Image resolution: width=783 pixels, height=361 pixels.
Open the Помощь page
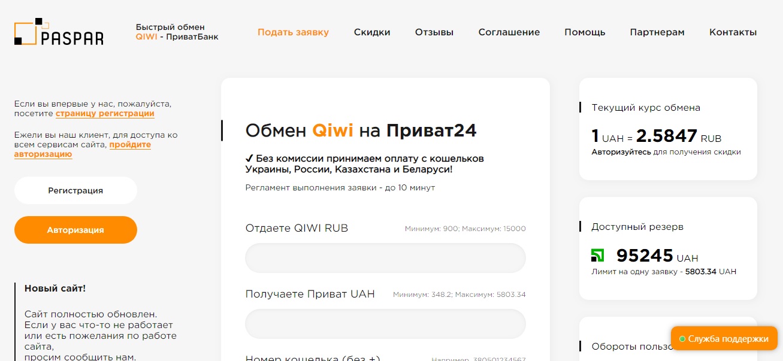click(585, 32)
